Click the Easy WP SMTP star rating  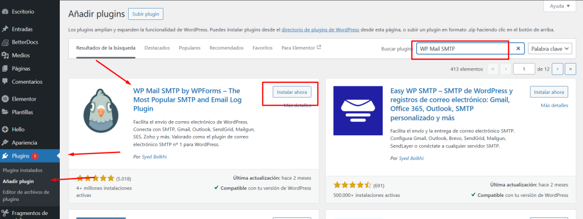click(x=352, y=185)
